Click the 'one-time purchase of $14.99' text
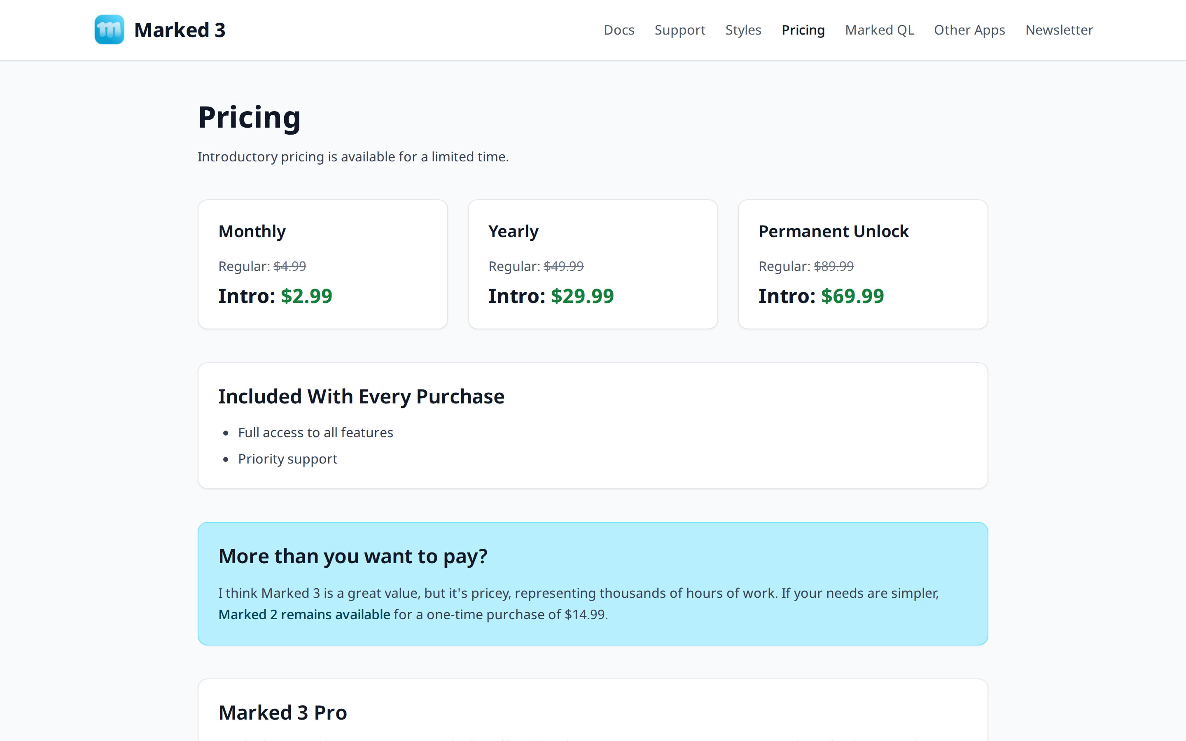 coord(516,614)
